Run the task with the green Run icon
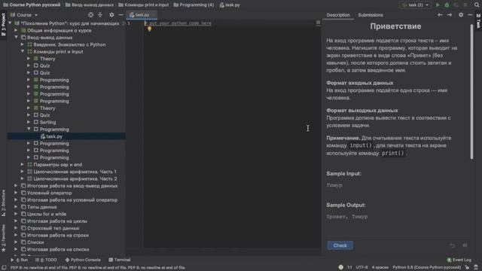 [x=438, y=5]
